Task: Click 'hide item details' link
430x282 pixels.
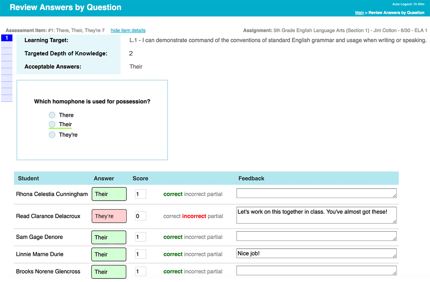Action: pyautogui.click(x=128, y=31)
